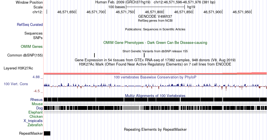The height and width of the screenshot is (140, 267).
Task: Click the Scale label
Action: click(38, 7)
